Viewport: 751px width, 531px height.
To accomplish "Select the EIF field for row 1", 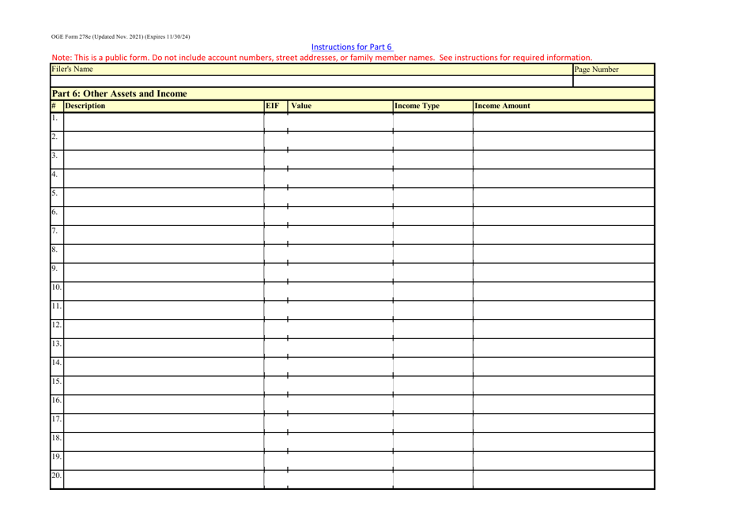I will pyautogui.click(x=275, y=121).
